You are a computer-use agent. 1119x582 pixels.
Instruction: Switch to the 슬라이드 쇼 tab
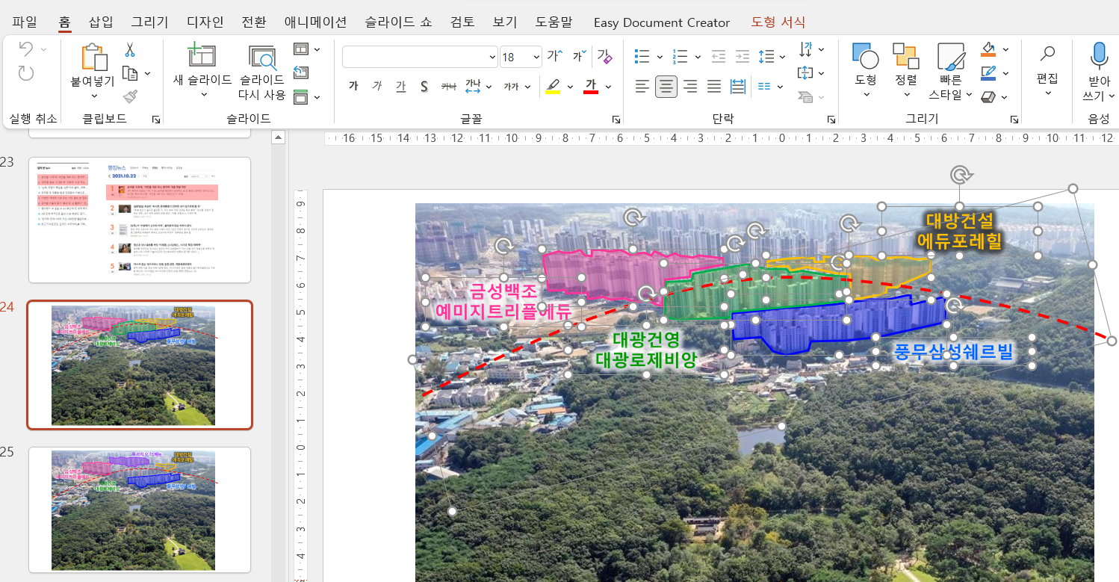pyautogui.click(x=398, y=22)
